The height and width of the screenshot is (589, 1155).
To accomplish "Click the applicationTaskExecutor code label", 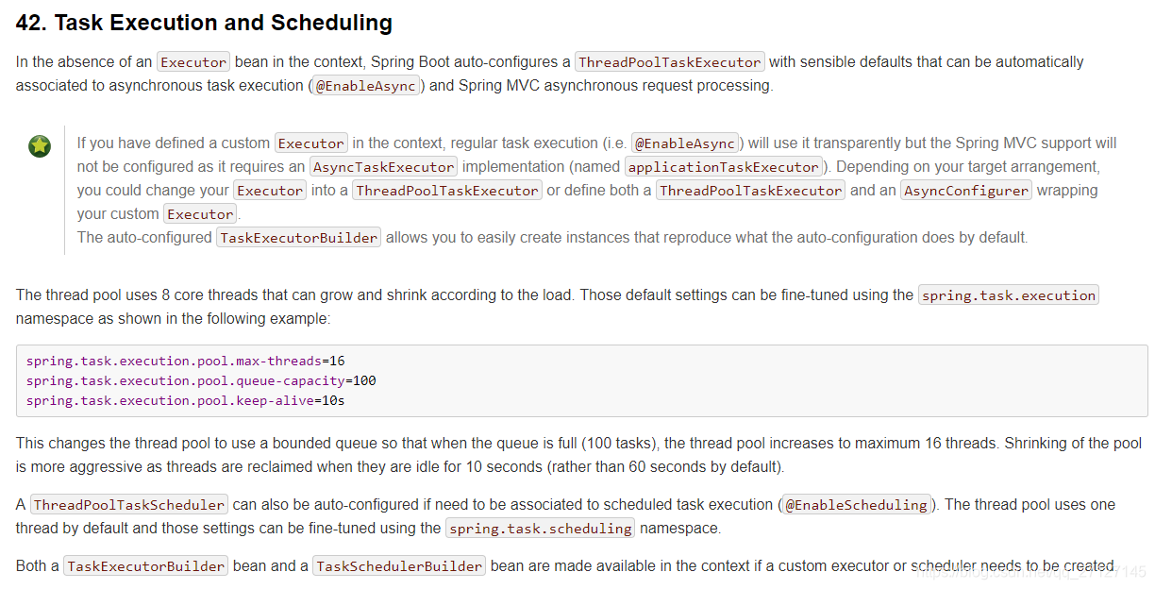I will 724,167.
